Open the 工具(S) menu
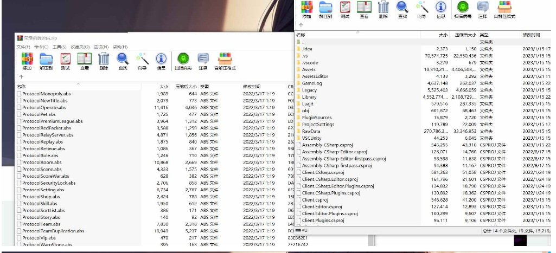The height and width of the screenshot is (253, 556). tap(59, 47)
